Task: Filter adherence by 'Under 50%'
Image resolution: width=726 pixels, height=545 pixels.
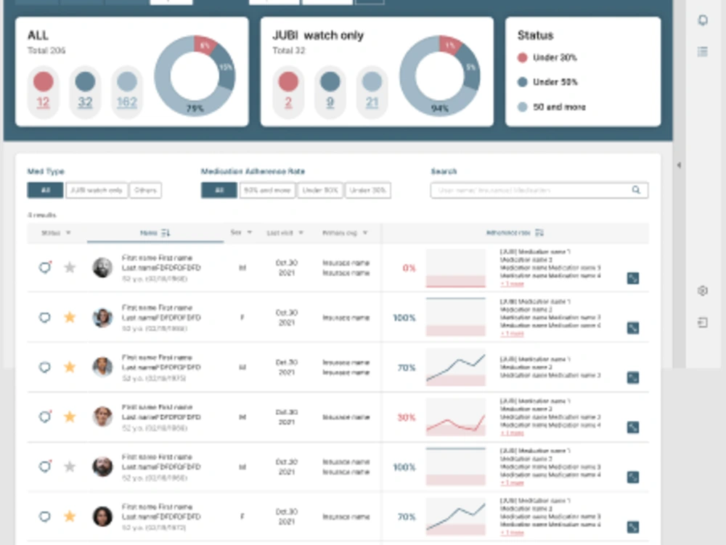Action: 320,190
